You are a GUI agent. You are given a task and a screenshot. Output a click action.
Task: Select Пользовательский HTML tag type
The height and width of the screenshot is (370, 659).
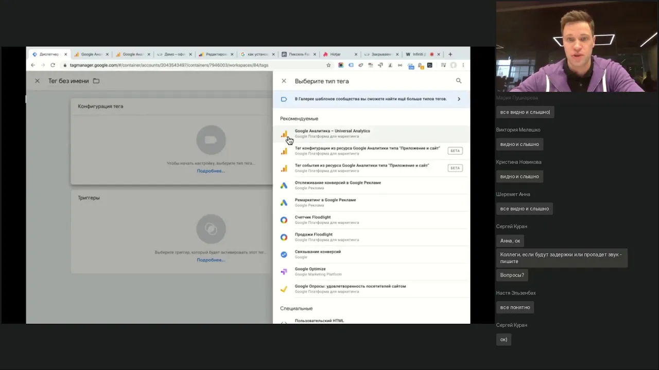(x=371, y=321)
